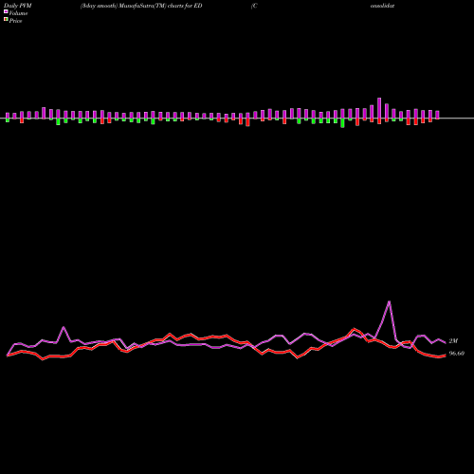Select the Volume legend label
The height and width of the screenshot is (474, 474).
tap(18, 13)
